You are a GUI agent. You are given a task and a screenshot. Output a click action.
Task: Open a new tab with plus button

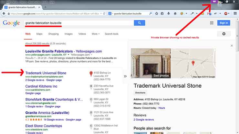pos(45,7)
